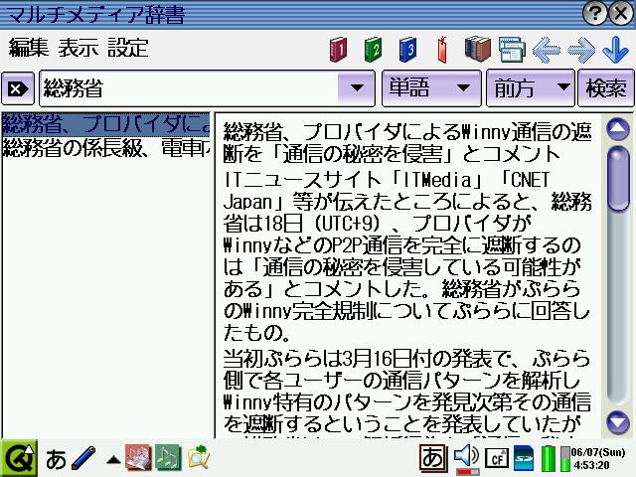The image size is (636, 477).
Task: Click the green battery indicator icon
Action: (x=548, y=458)
